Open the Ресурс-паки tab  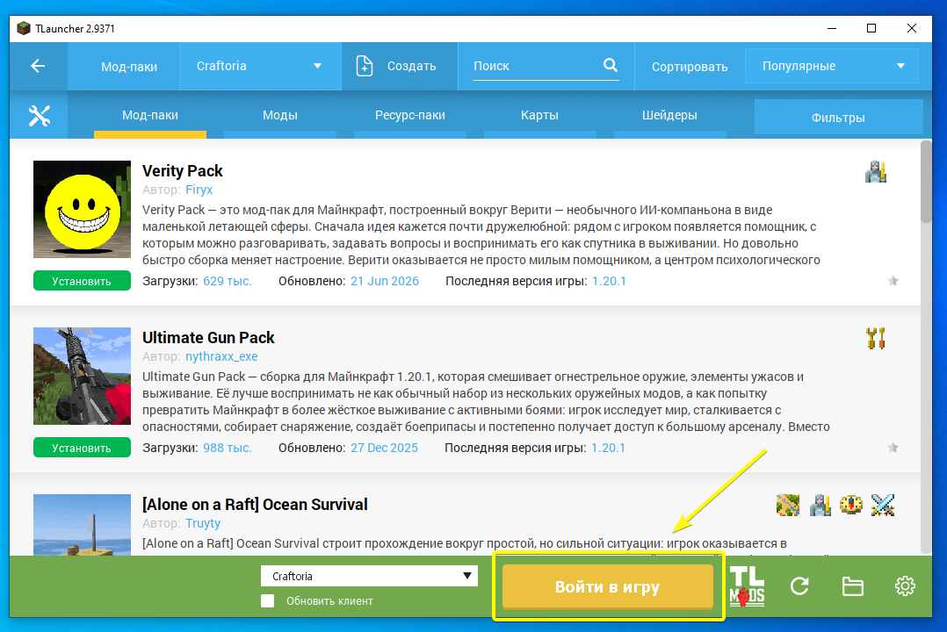409,115
